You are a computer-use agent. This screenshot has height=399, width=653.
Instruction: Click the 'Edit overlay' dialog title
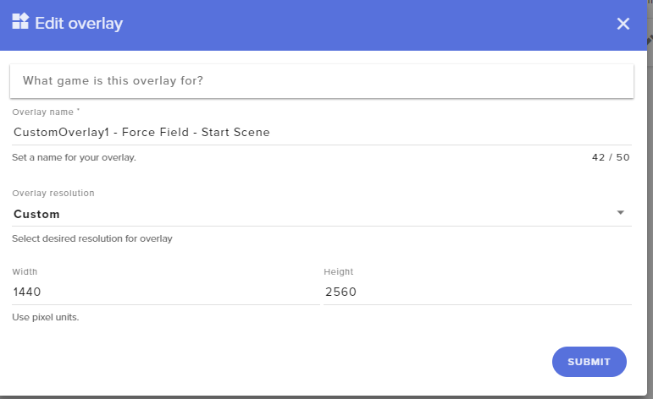(x=79, y=24)
